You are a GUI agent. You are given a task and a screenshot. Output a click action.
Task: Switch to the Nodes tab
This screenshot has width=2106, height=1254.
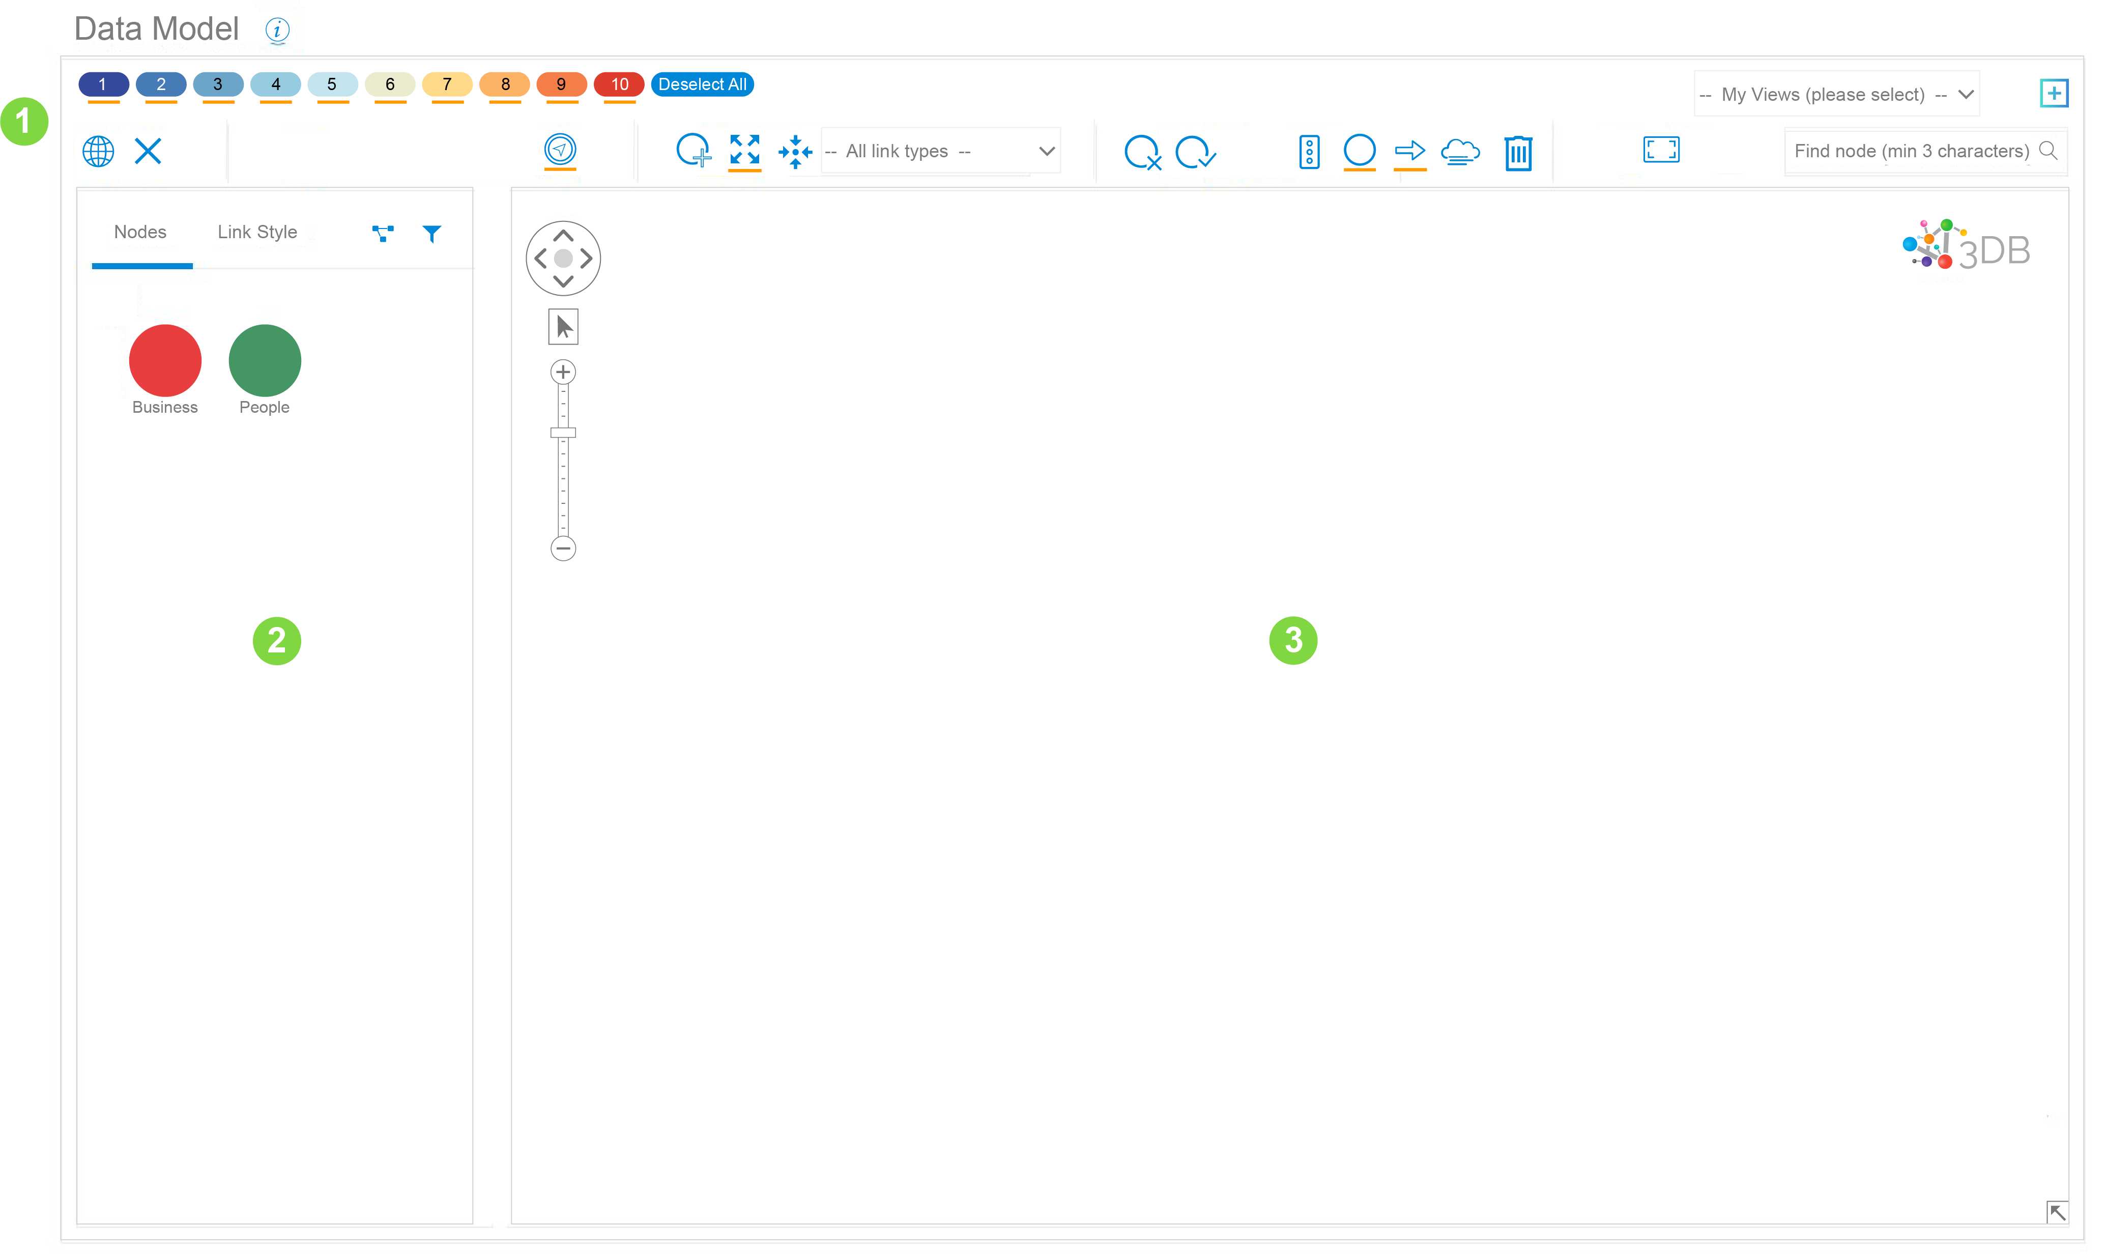[x=140, y=233]
